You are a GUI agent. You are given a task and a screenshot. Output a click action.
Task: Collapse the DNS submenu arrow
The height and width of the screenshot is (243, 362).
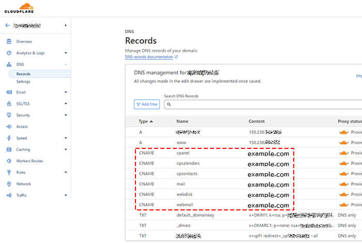(x=66, y=65)
